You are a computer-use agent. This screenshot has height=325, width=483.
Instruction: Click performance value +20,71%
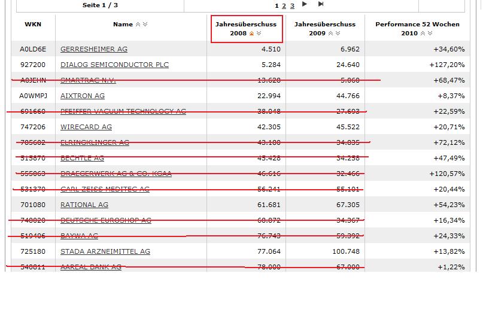point(449,127)
